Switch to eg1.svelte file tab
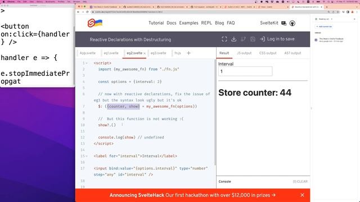 111,53
